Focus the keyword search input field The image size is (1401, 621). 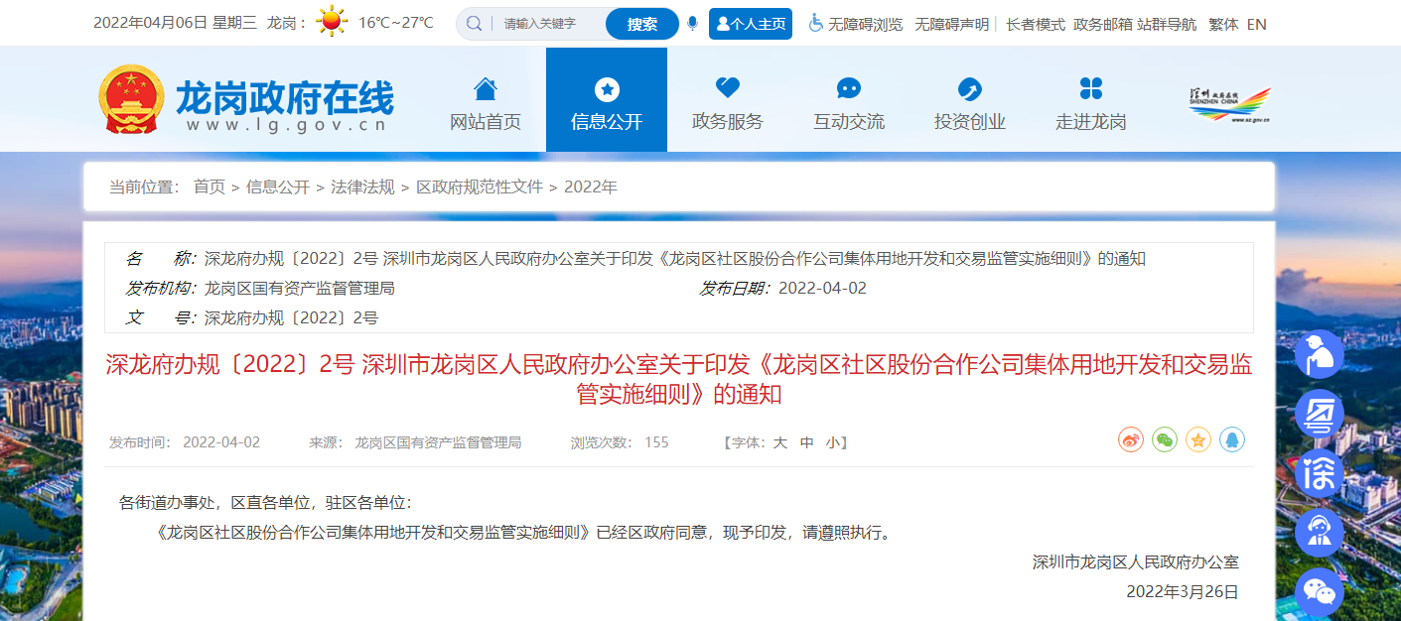point(546,24)
